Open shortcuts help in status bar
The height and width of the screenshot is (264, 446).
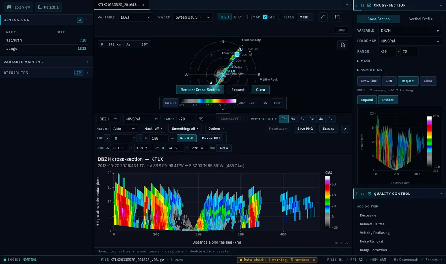click(x=434, y=260)
